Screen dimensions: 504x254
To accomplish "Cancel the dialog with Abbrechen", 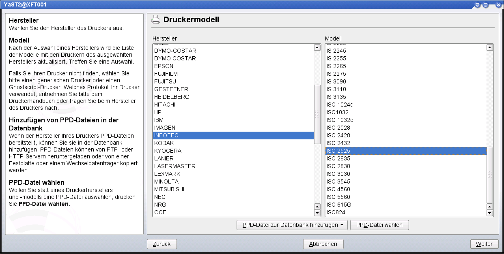I will 323,244.
